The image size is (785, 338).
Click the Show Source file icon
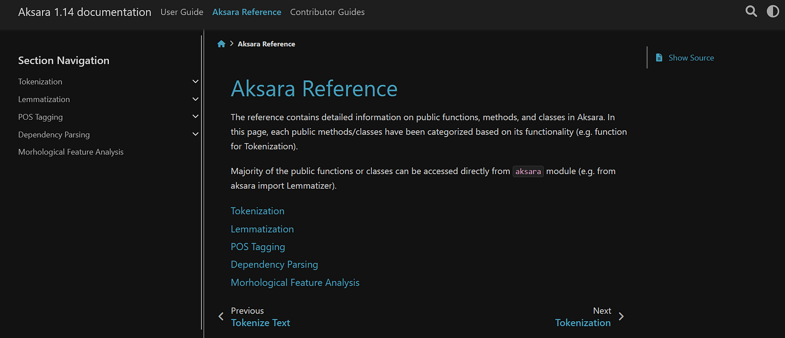pyautogui.click(x=659, y=58)
